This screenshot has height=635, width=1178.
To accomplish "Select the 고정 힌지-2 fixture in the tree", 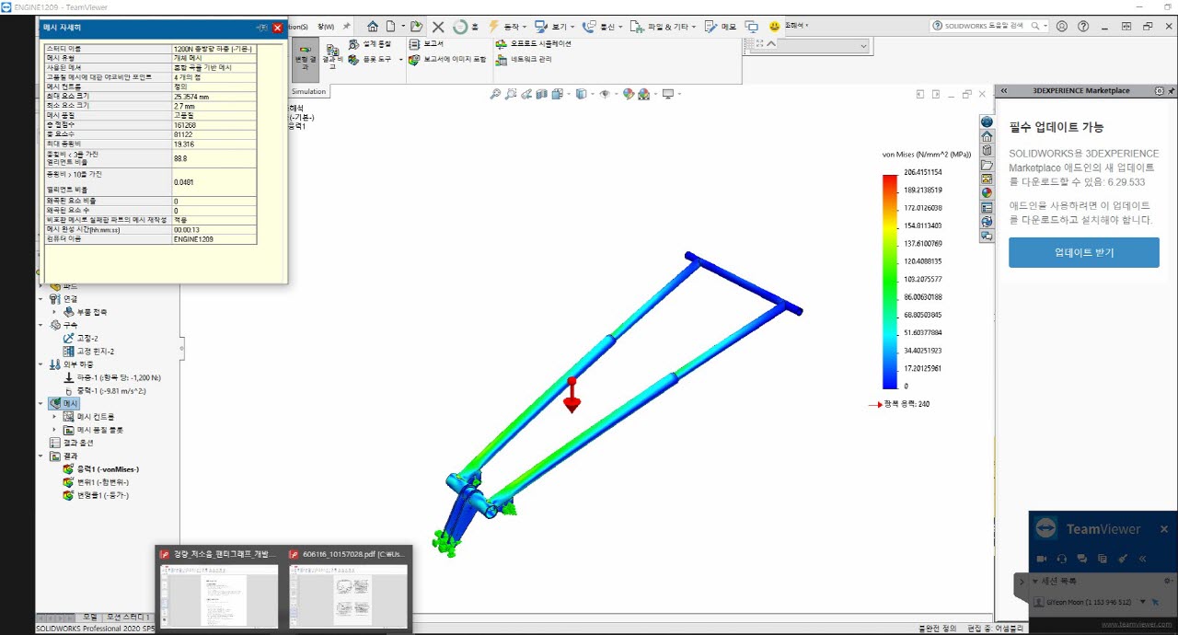I will point(87,352).
